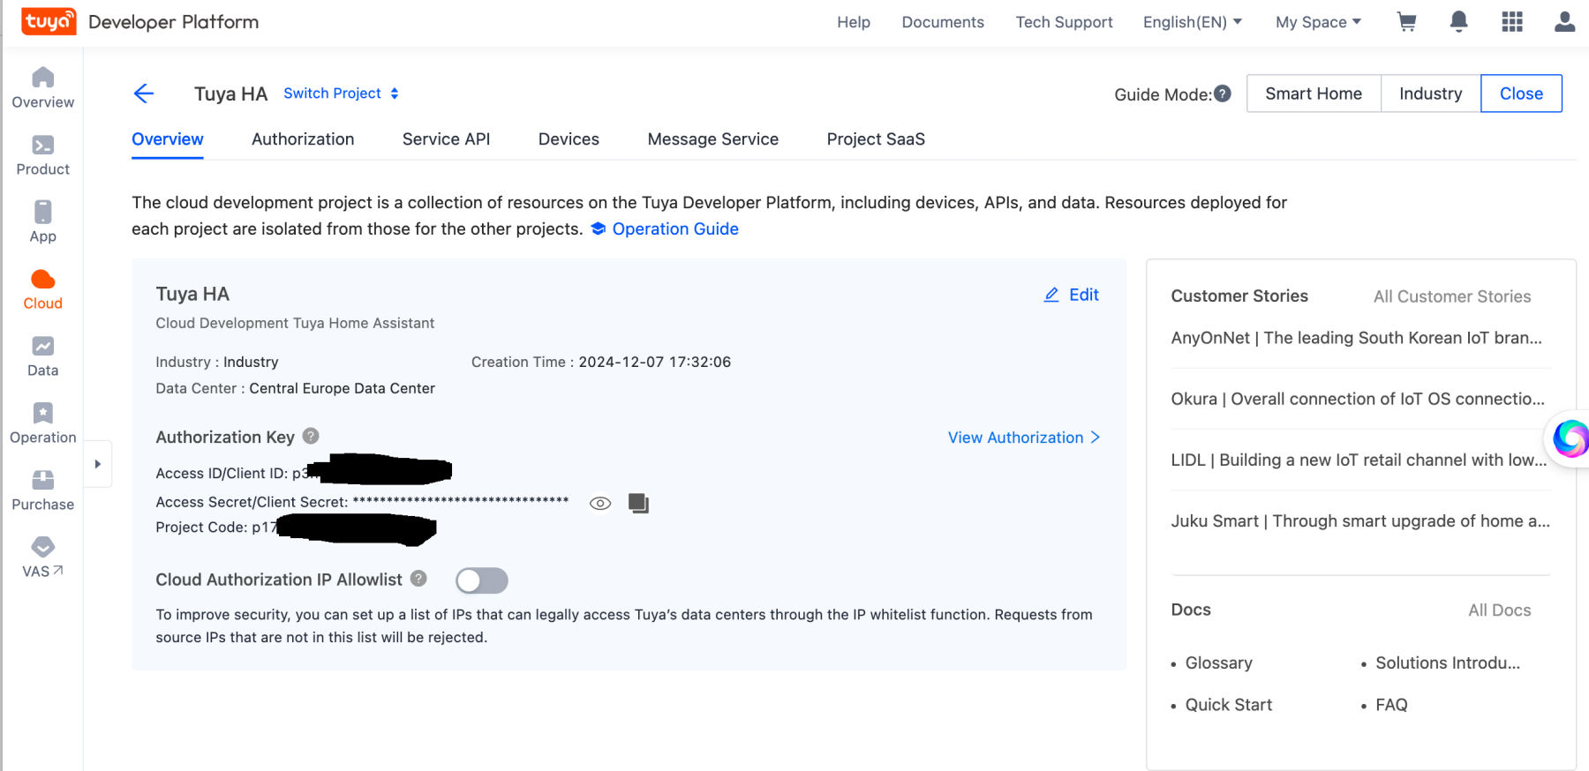This screenshot has height=771, width=1589.
Task: Open the App sidebar section
Action: click(42, 222)
